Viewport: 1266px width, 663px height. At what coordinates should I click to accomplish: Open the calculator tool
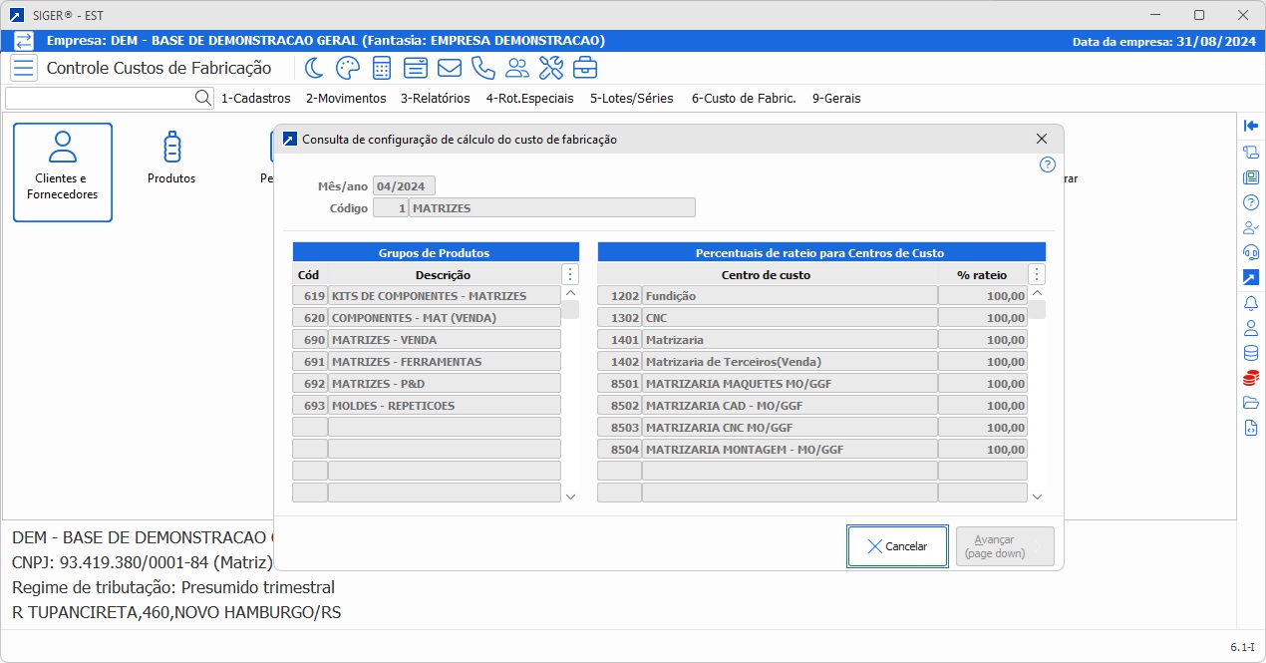(383, 68)
